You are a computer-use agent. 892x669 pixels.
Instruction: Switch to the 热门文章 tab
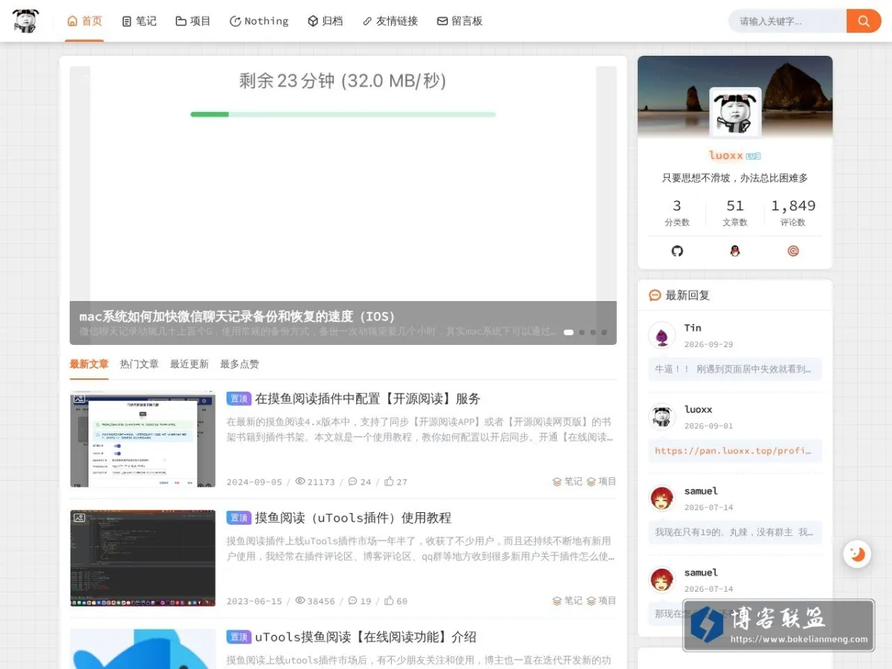click(139, 364)
